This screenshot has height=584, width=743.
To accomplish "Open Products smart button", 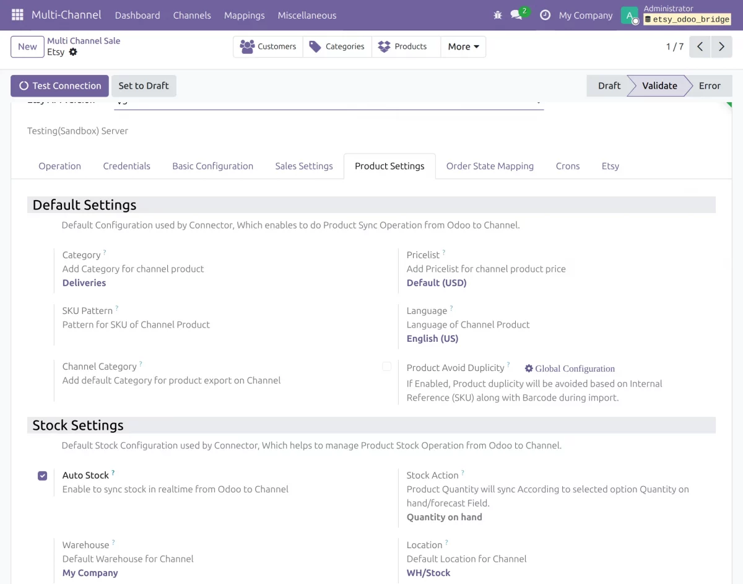I will tap(406, 46).
